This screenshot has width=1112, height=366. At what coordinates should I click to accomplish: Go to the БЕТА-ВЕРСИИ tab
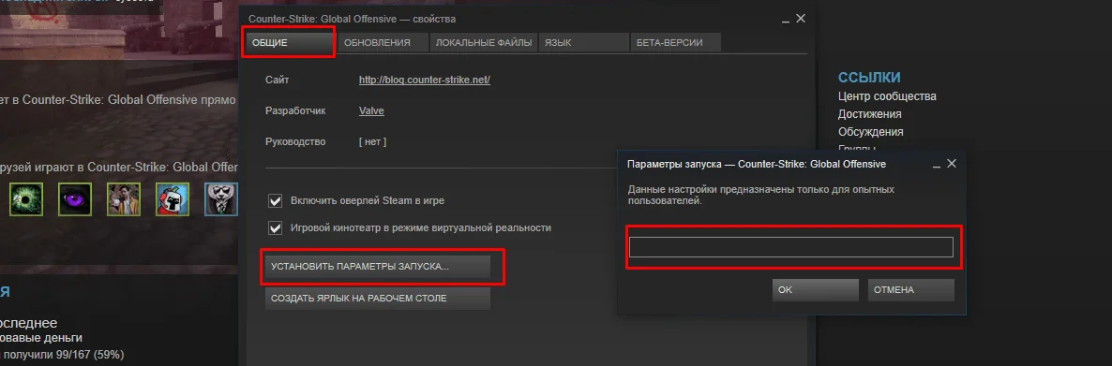point(675,42)
